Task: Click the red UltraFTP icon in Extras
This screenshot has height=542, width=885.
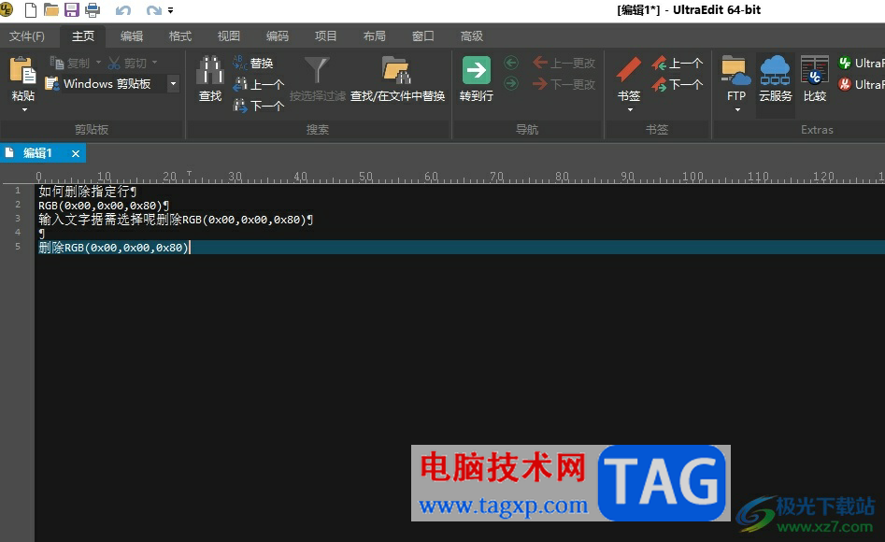Action: point(845,84)
